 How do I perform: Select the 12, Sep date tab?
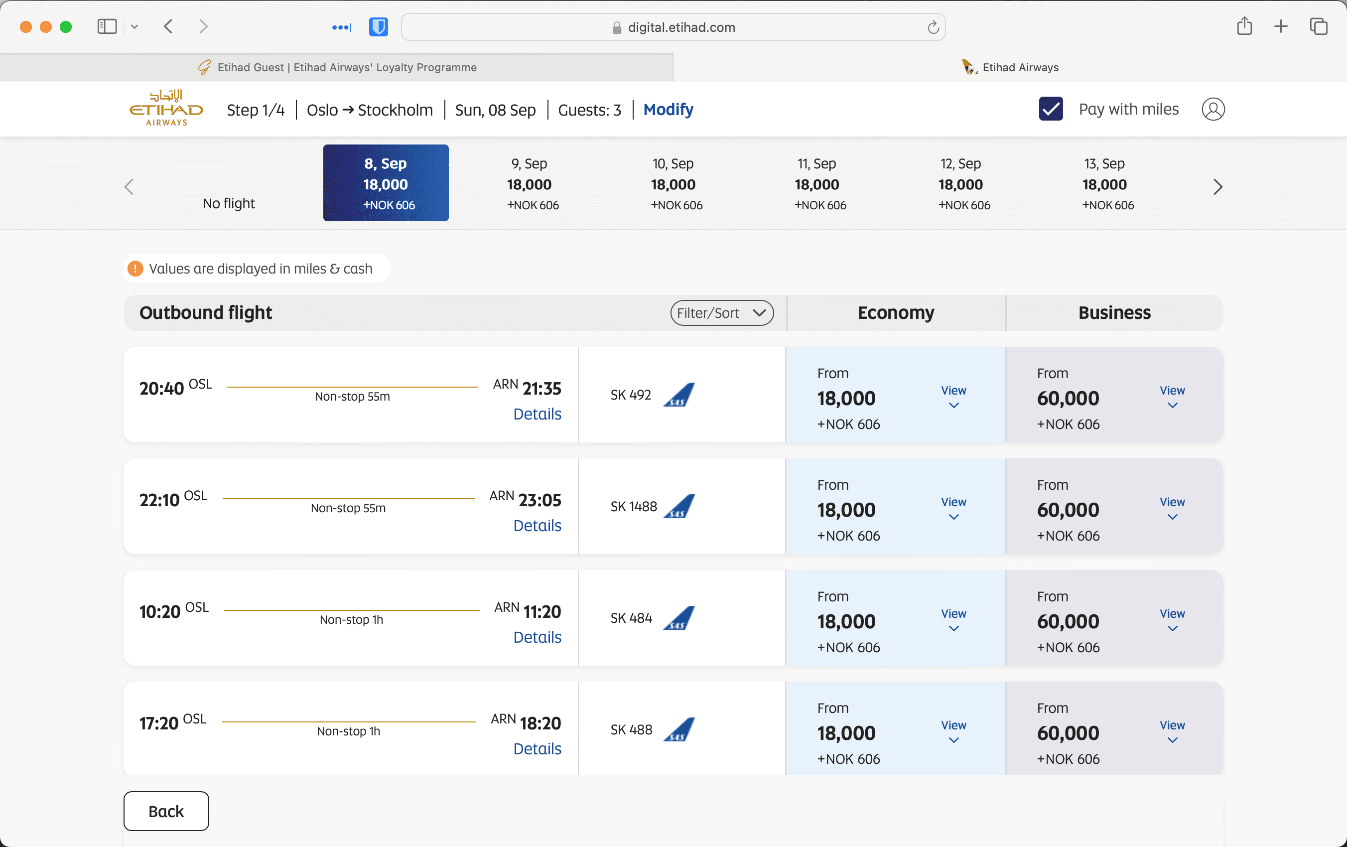pos(960,183)
